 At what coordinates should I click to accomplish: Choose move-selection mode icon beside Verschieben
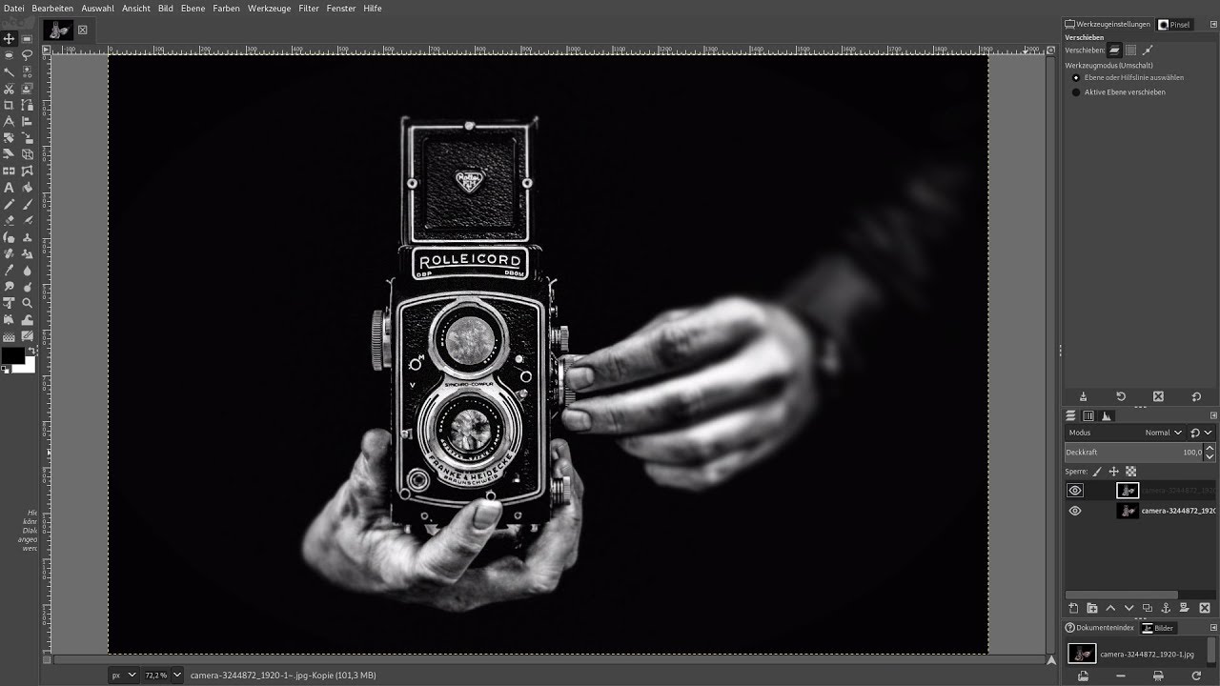click(1130, 50)
